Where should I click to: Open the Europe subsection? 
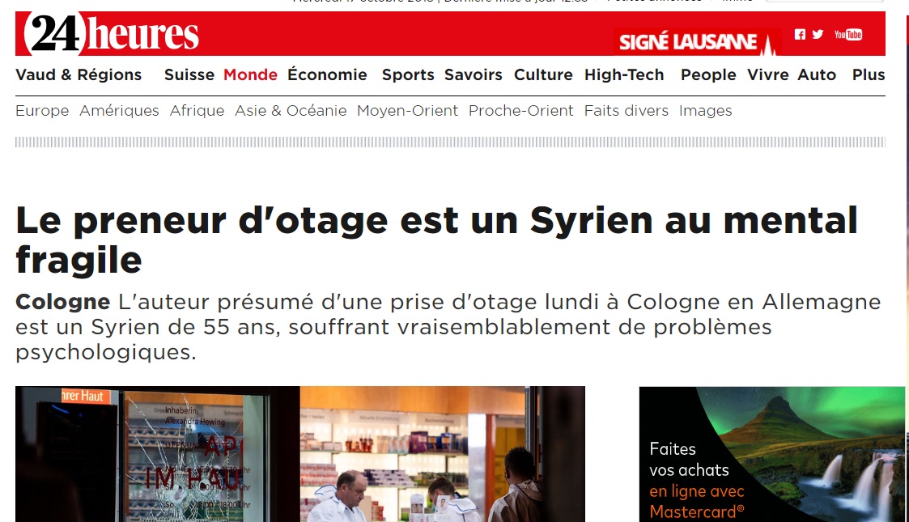(x=42, y=111)
